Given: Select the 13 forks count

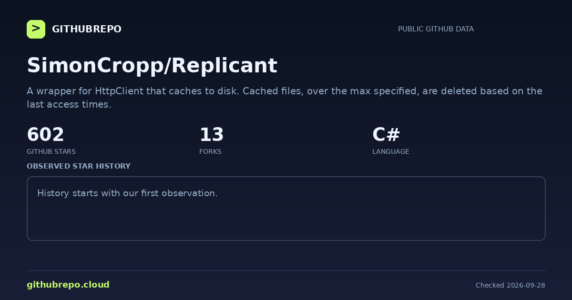Looking at the screenshot, I should 211,135.
